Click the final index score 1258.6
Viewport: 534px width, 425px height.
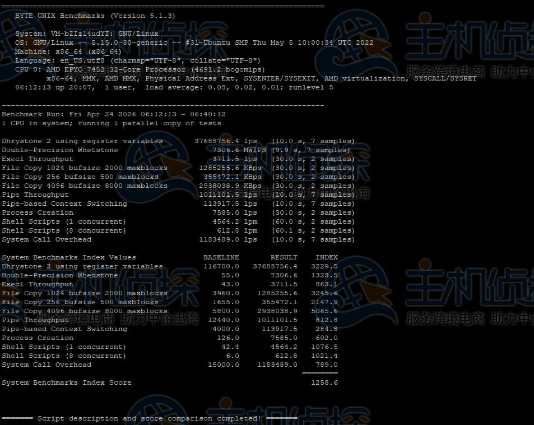[324, 382]
